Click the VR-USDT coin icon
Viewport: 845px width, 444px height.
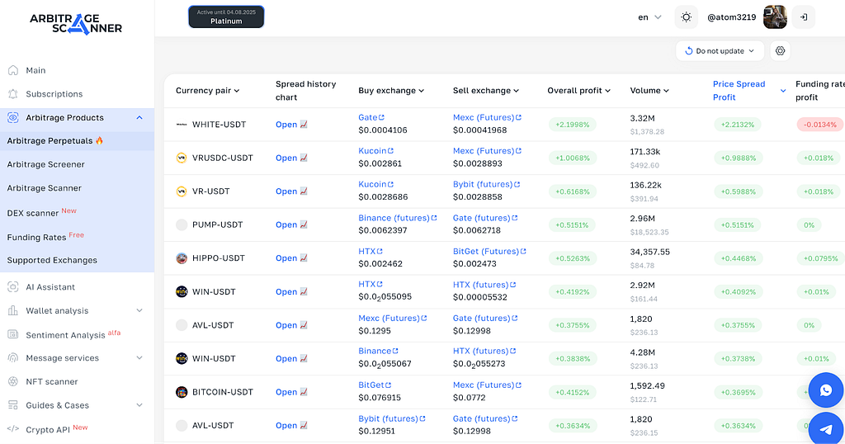tap(182, 191)
